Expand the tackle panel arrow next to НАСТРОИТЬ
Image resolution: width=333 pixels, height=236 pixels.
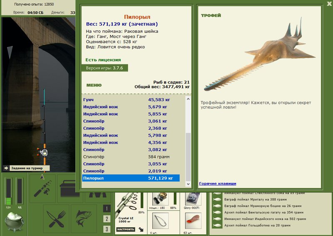pyautogui.click(x=141, y=229)
